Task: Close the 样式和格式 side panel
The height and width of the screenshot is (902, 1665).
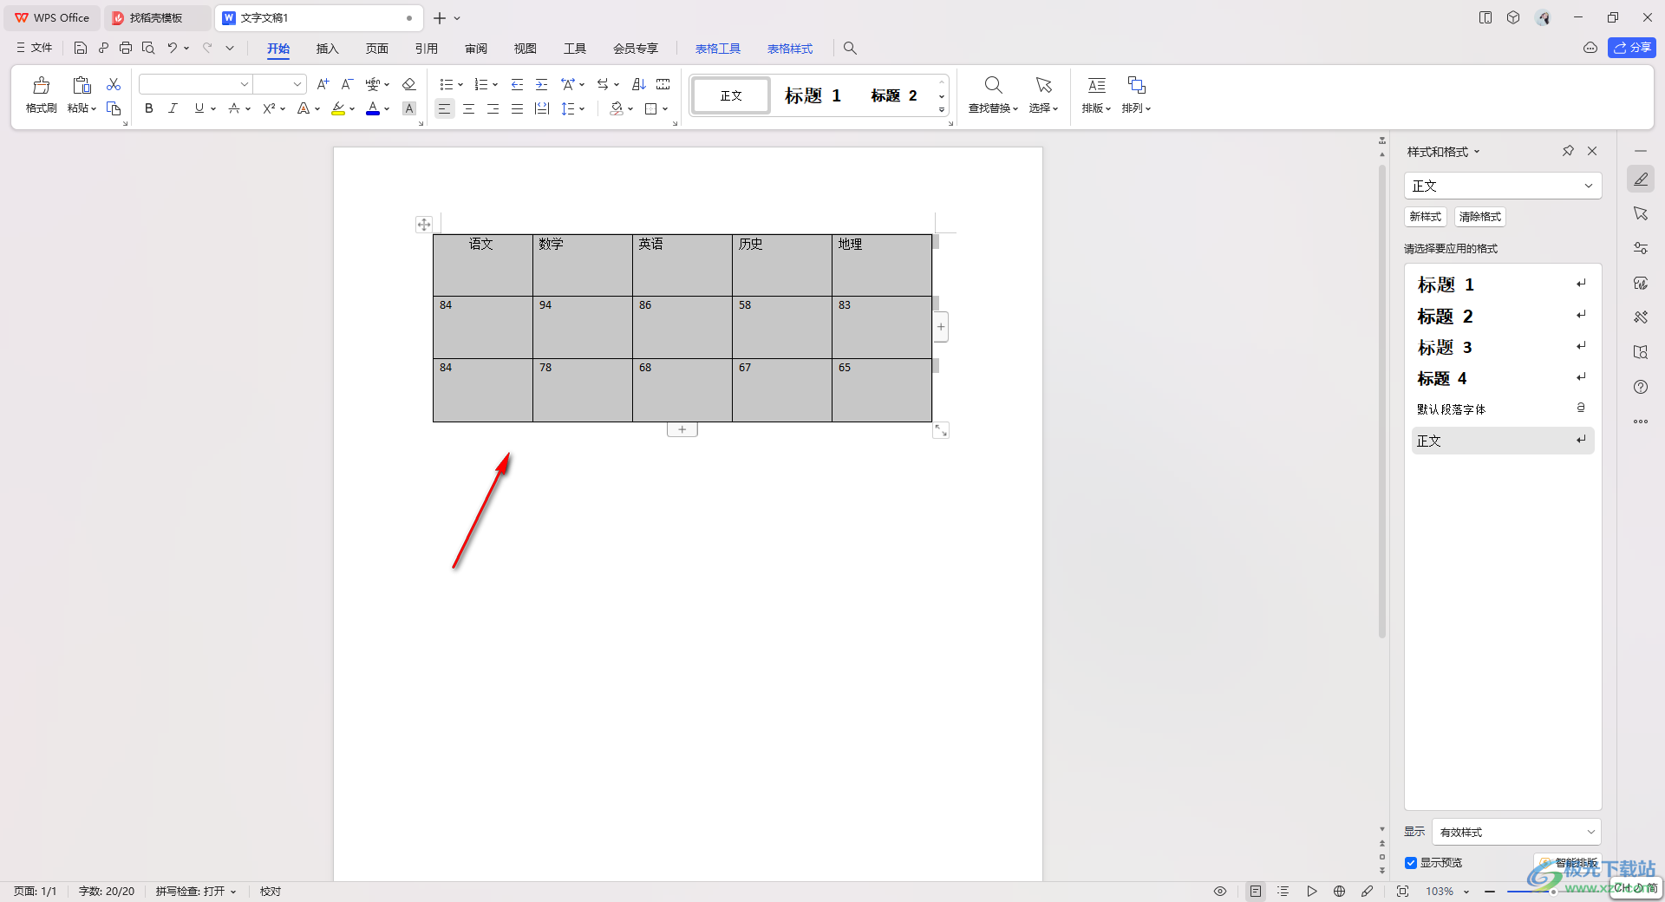Action: point(1592,151)
